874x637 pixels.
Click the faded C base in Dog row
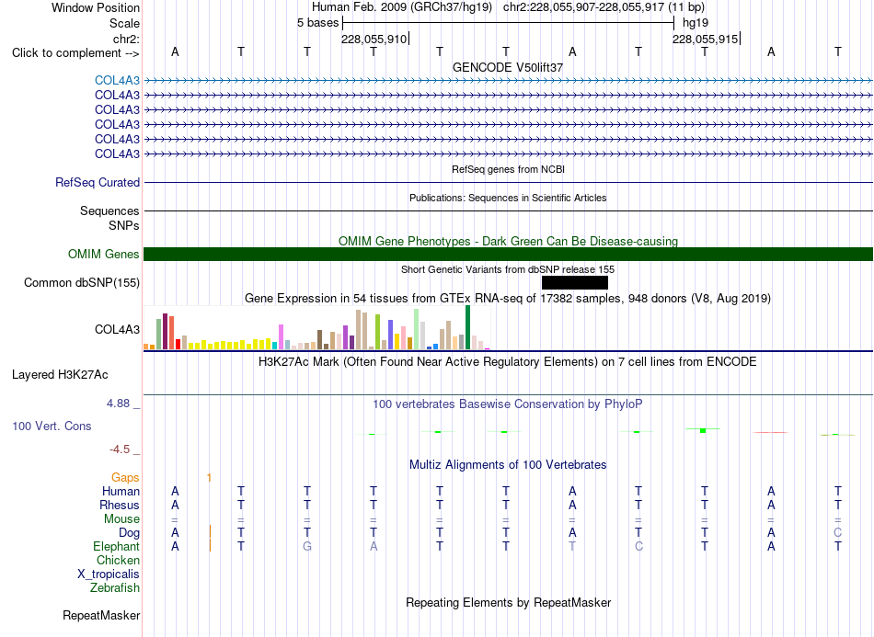pos(838,533)
